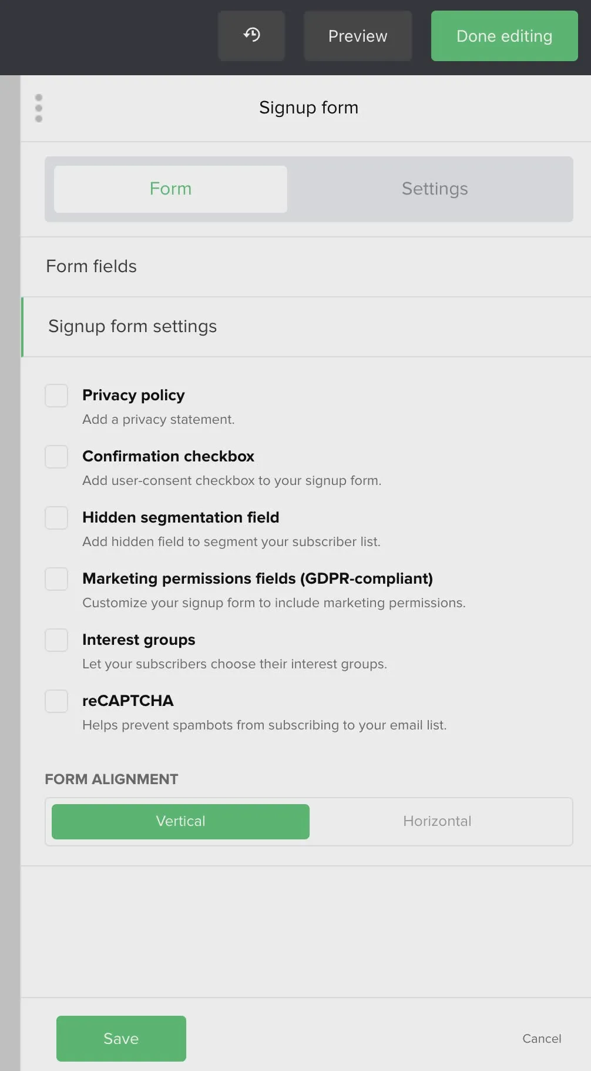Enable the reCAPTCHA checkbox
The height and width of the screenshot is (1071, 591).
point(56,701)
